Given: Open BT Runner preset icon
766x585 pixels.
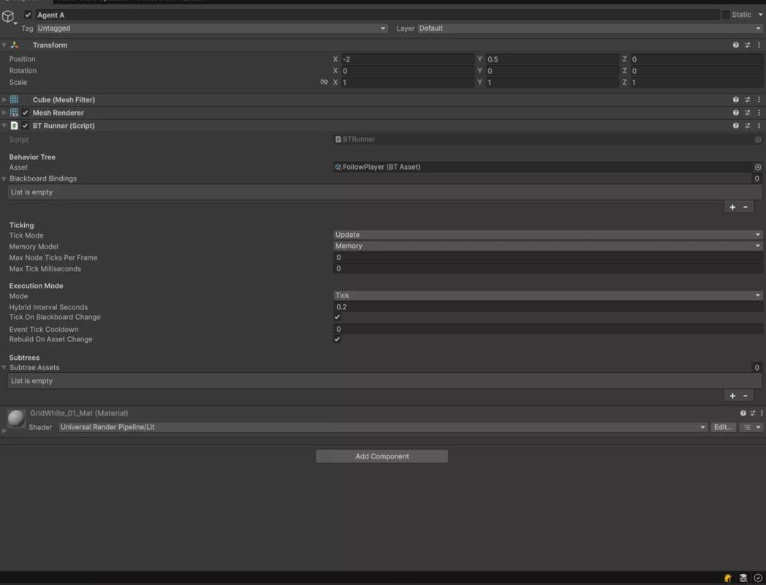Looking at the screenshot, I should [x=748, y=126].
